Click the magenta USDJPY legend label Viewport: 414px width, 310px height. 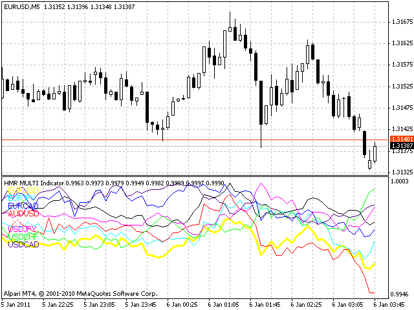[x=21, y=229]
